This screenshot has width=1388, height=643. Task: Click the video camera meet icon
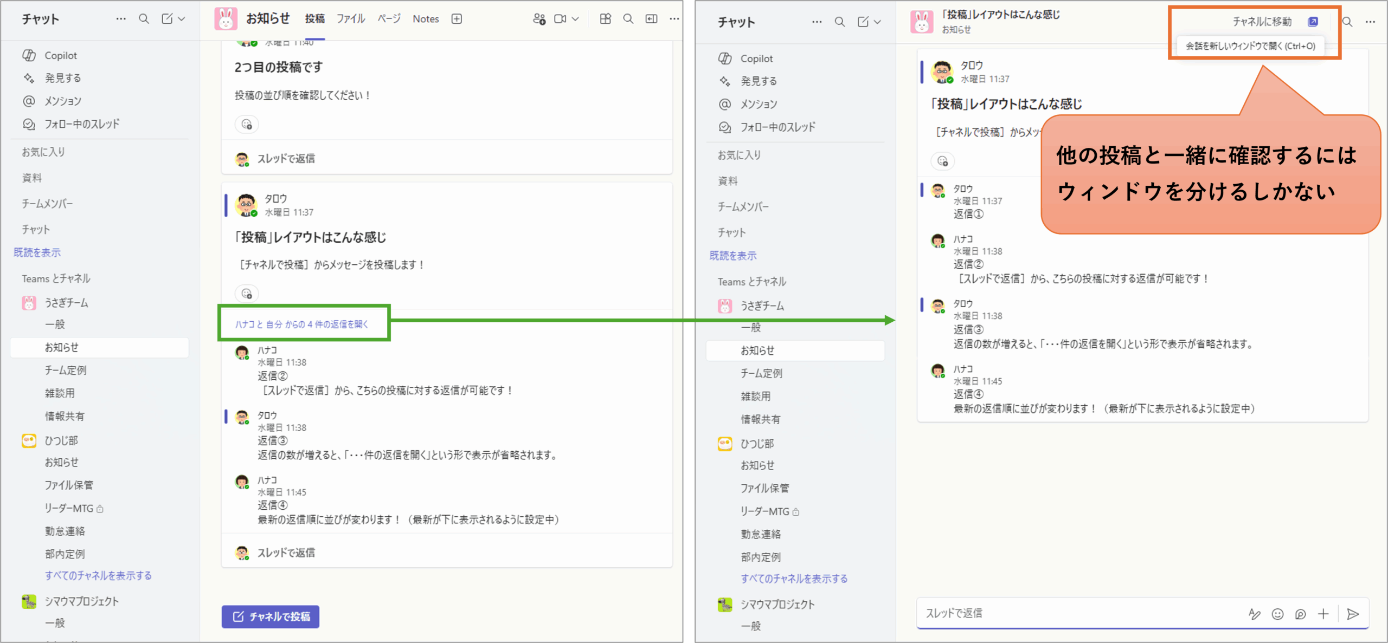(560, 19)
